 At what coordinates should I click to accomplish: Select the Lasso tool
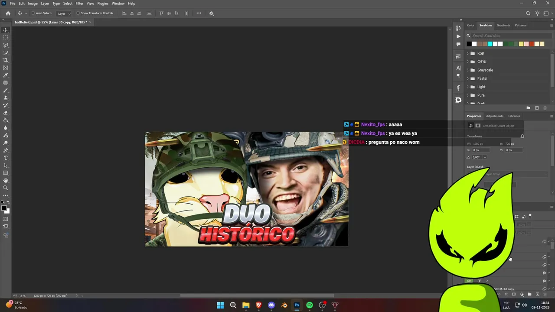click(6, 45)
